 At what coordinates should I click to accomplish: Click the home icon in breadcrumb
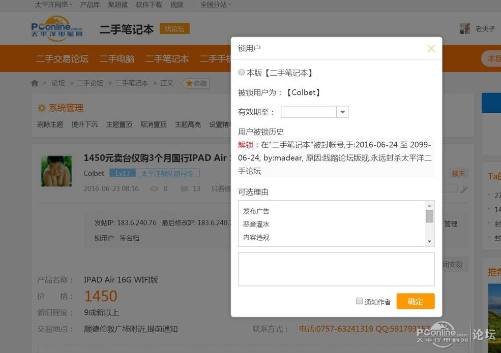(x=35, y=83)
